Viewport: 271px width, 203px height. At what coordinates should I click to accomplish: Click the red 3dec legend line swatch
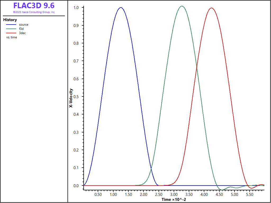tap(11, 33)
